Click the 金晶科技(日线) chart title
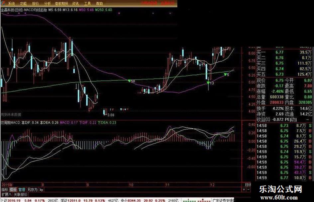Image resolution: width=314 pixels, height=202 pixels. click(x=12, y=10)
